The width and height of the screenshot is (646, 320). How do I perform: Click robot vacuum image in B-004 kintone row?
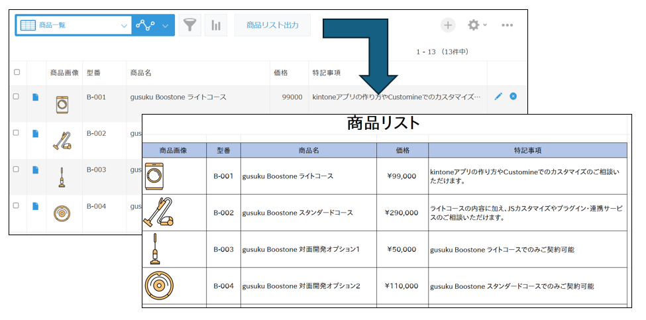point(62,213)
